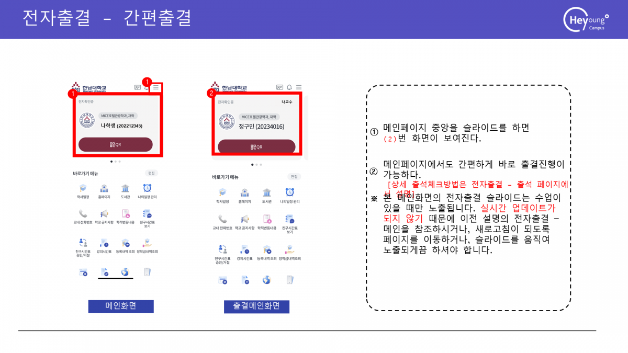Tap the QR button under 정구민 (20234016)
The height and width of the screenshot is (353, 628).
[x=256, y=147]
